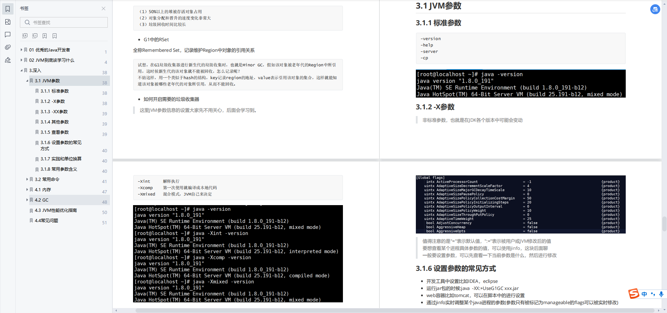This screenshot has width=667, height=313.
Task: Toggle Chinese/English input mode '中'
Action: pyautogui.click(x=644, y=294)
